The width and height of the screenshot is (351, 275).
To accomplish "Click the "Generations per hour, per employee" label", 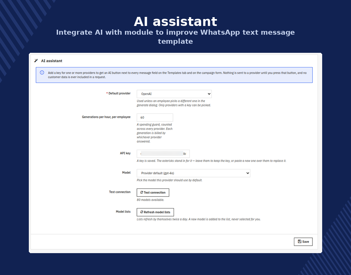I will coord(106,117).
